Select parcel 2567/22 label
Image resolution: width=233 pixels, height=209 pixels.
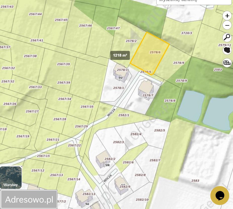(74, 145)
